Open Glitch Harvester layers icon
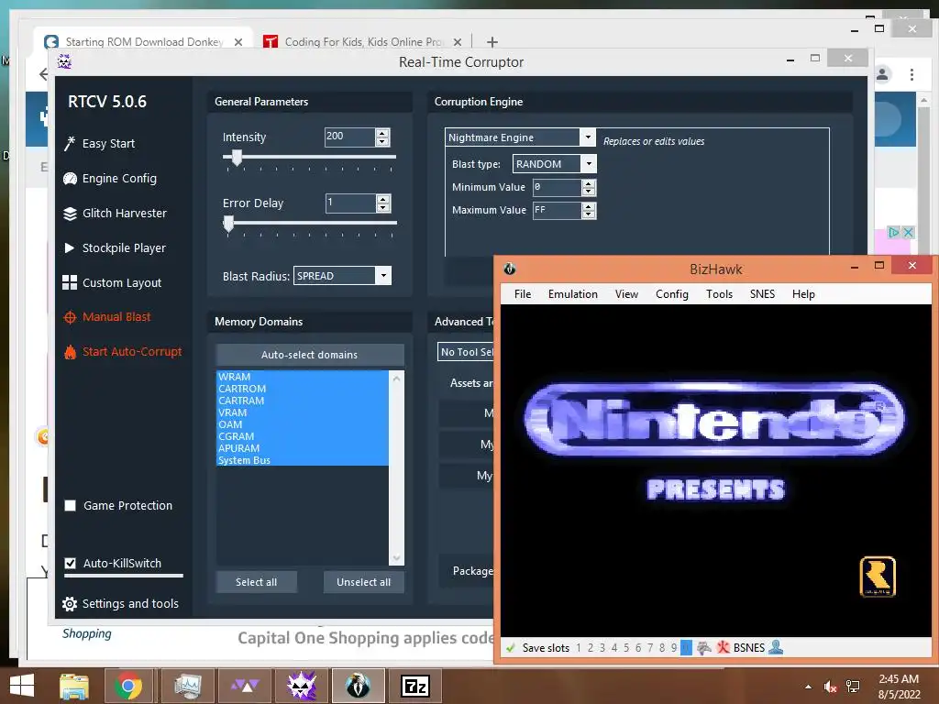This screenshot has height=704, width=939. [70, 213]
